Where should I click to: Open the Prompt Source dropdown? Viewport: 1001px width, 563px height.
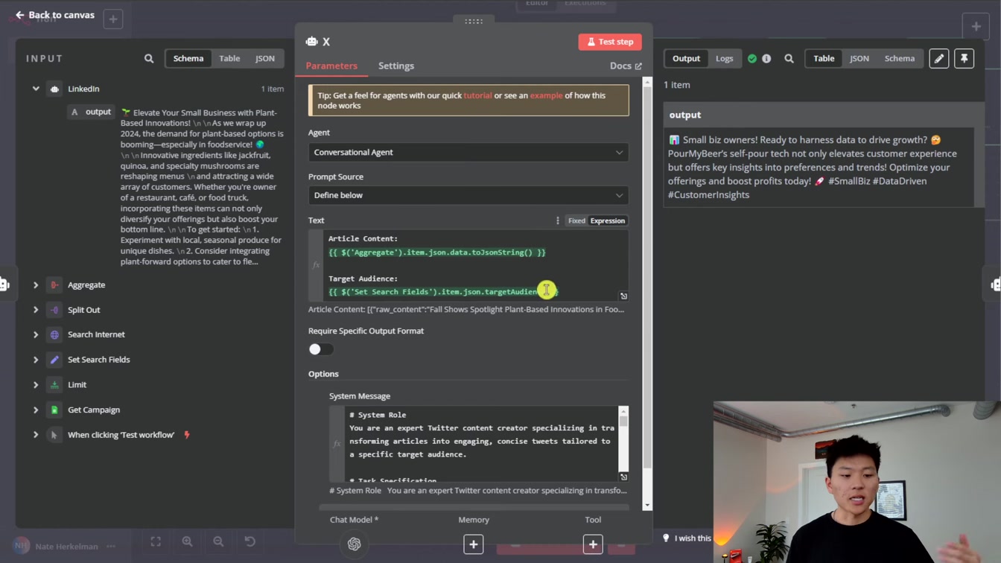[468, 195]
